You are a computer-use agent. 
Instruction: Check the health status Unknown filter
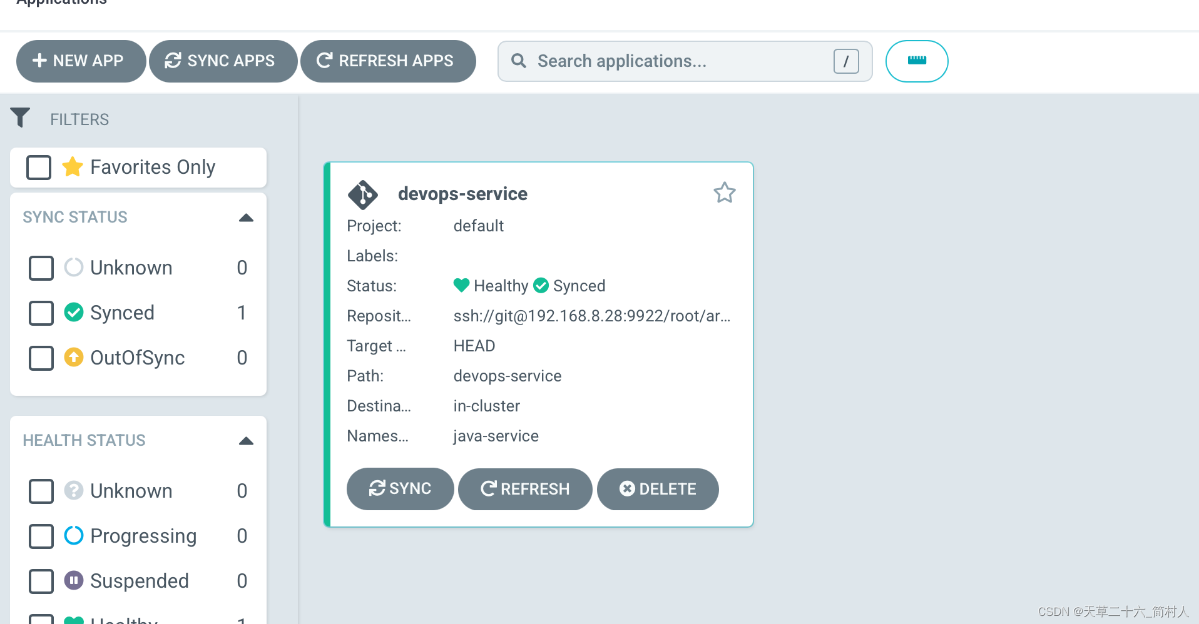click(x=41, y=491)
